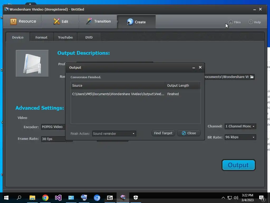The height and width of the screenshot is (203, 270).
Task: Open the volume tray icon
Action: coord(236,198)
